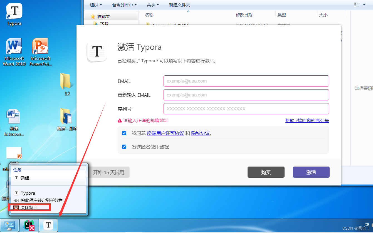The width and height of the screenshot is (373, 233).
Task: Choose 新建 task in the jump list
Action: point(49,178)
